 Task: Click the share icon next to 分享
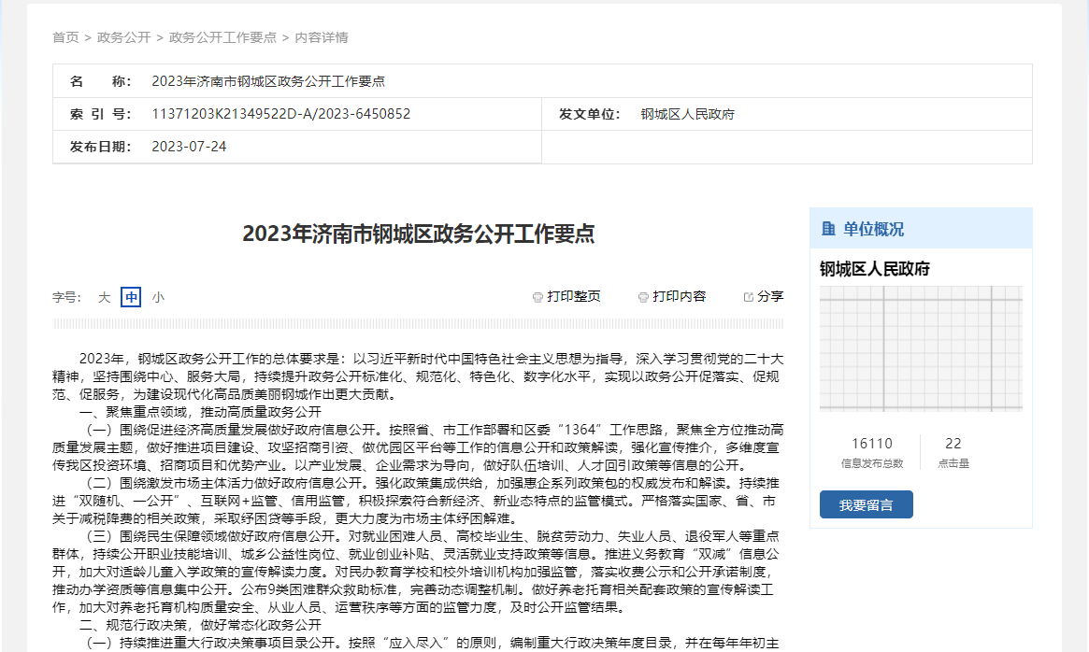click(748, 297)
